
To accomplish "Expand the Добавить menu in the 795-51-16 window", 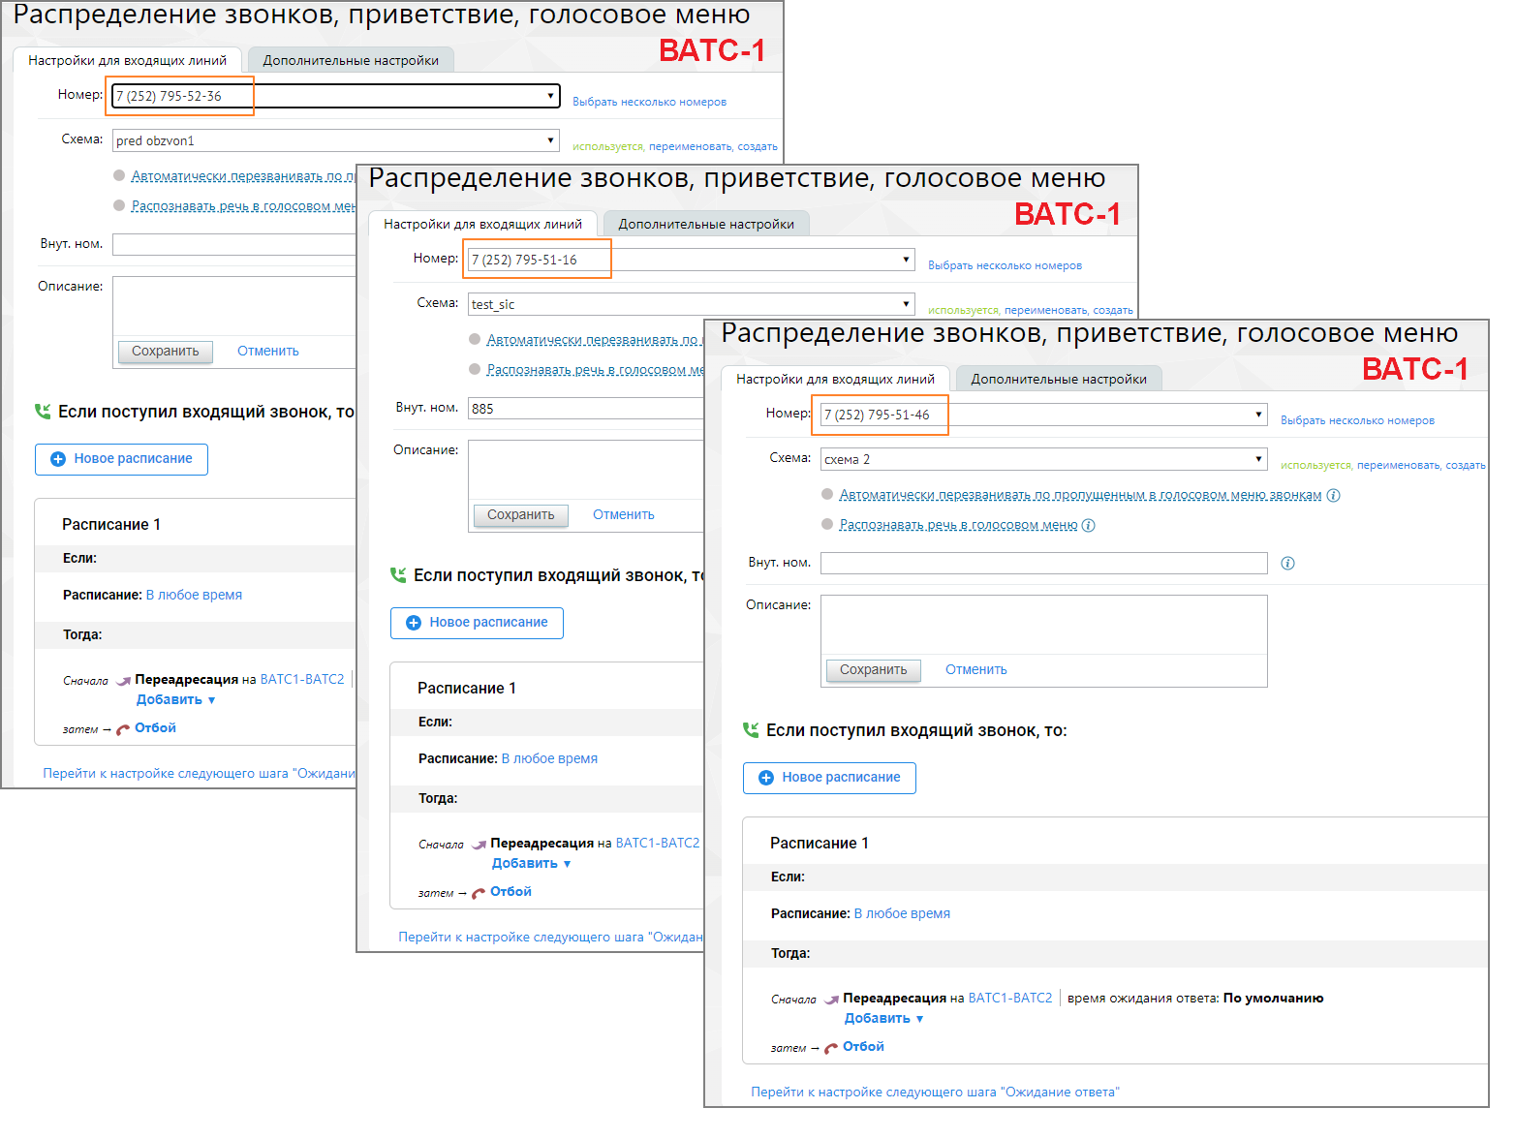I will [x=531, y=864].
